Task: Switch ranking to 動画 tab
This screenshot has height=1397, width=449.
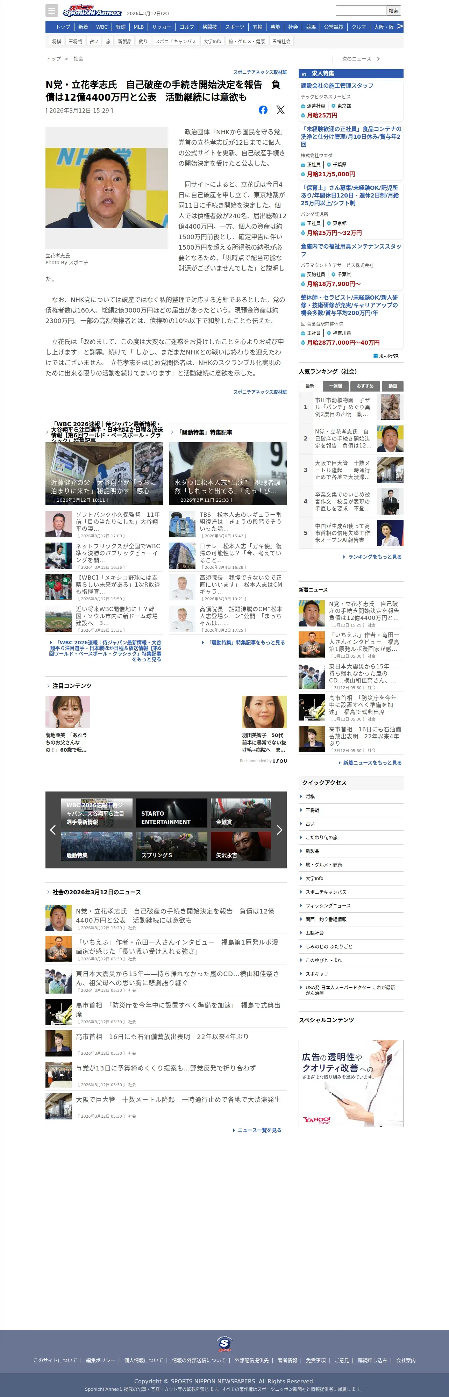Action: [x=393, y=386]
